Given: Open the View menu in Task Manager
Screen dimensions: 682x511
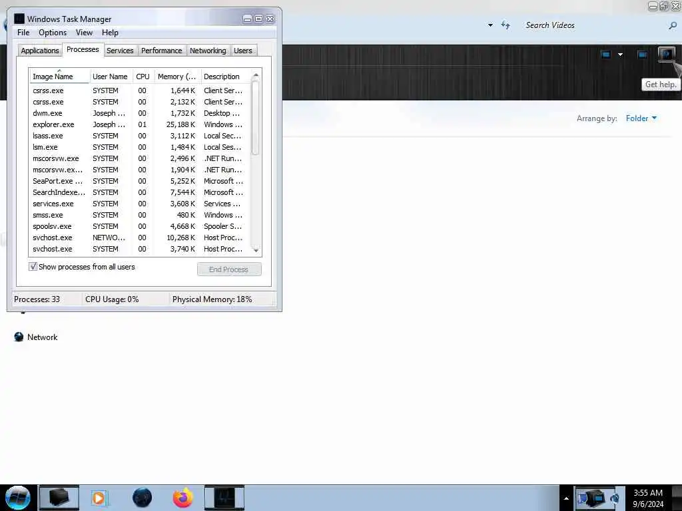Looking at the screenshot, I should [x=84, y=33].
